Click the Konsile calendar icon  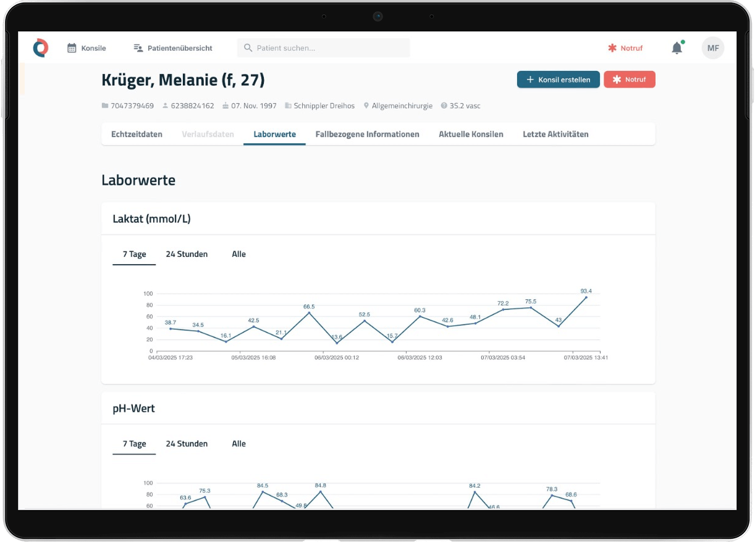click(x=72, y=48)
